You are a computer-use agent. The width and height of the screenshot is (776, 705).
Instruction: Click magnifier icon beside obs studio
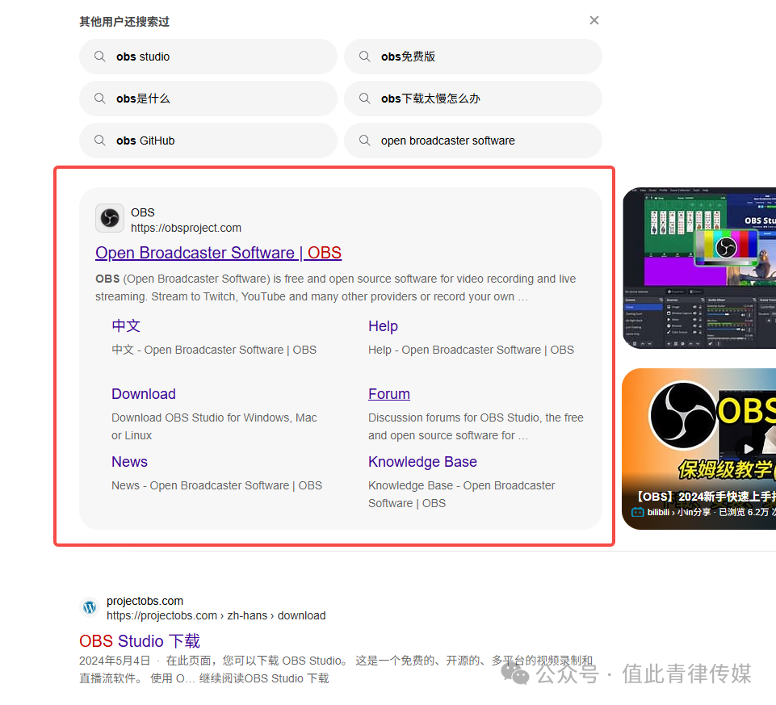coord(100,57)
